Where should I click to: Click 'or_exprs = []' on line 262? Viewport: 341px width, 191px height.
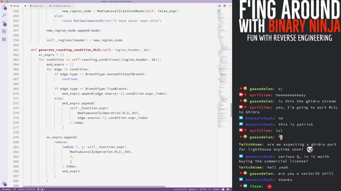51,55
